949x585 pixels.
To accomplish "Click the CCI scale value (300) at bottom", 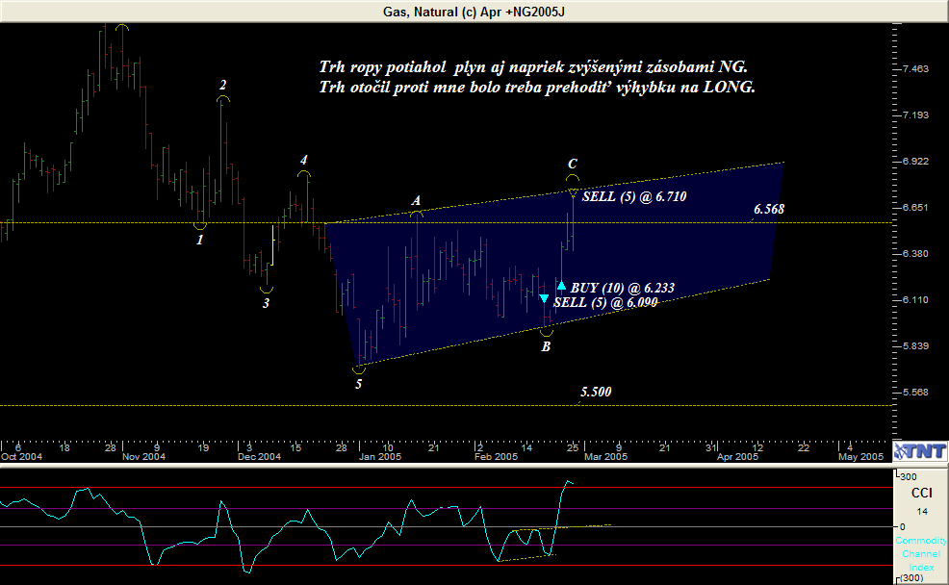I will (911, 578).
